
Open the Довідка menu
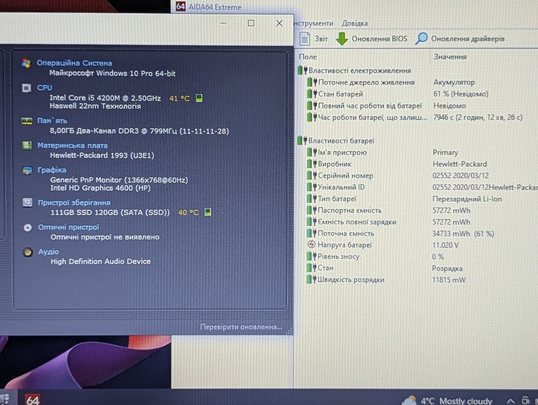(355, 24)
